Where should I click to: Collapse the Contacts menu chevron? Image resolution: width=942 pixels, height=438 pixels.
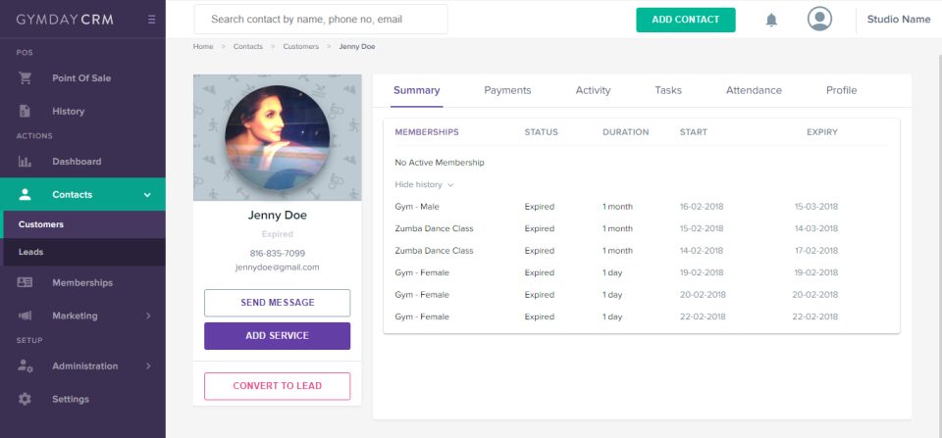coord(147,195)
